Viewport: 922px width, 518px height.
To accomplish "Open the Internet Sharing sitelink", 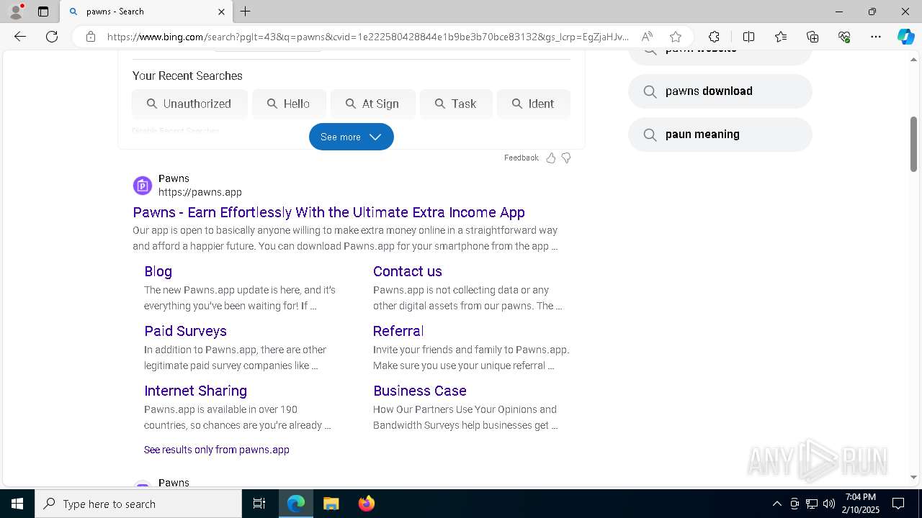I will (x=195, y=391).
